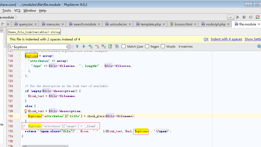The image size is (261, 147).
Task: Click intention light bulb on line 729
Action: click(26, 111)
